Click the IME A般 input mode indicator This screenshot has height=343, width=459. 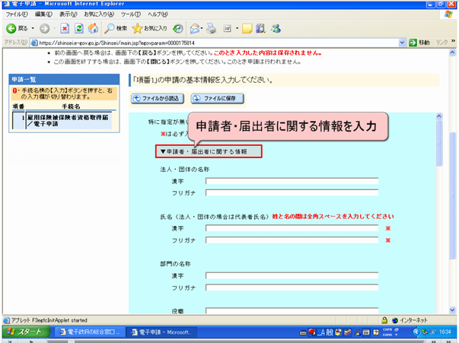pyautogui.click(x=326, y=332)
